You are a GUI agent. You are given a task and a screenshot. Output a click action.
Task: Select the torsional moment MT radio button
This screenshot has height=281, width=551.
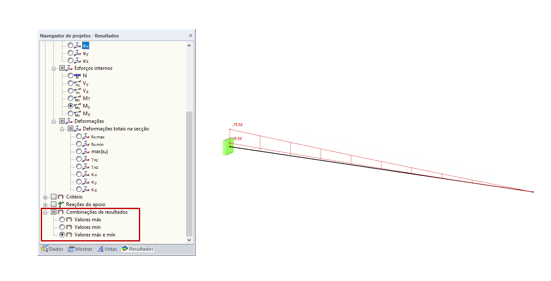pos(70,98)
